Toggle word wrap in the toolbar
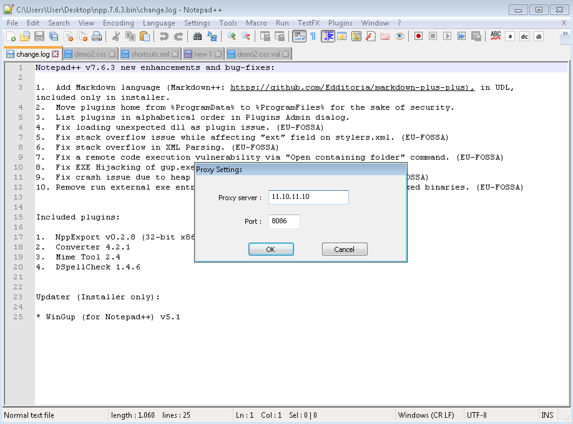The width and height of the screenshot is (573, 424). pos(299,36)
